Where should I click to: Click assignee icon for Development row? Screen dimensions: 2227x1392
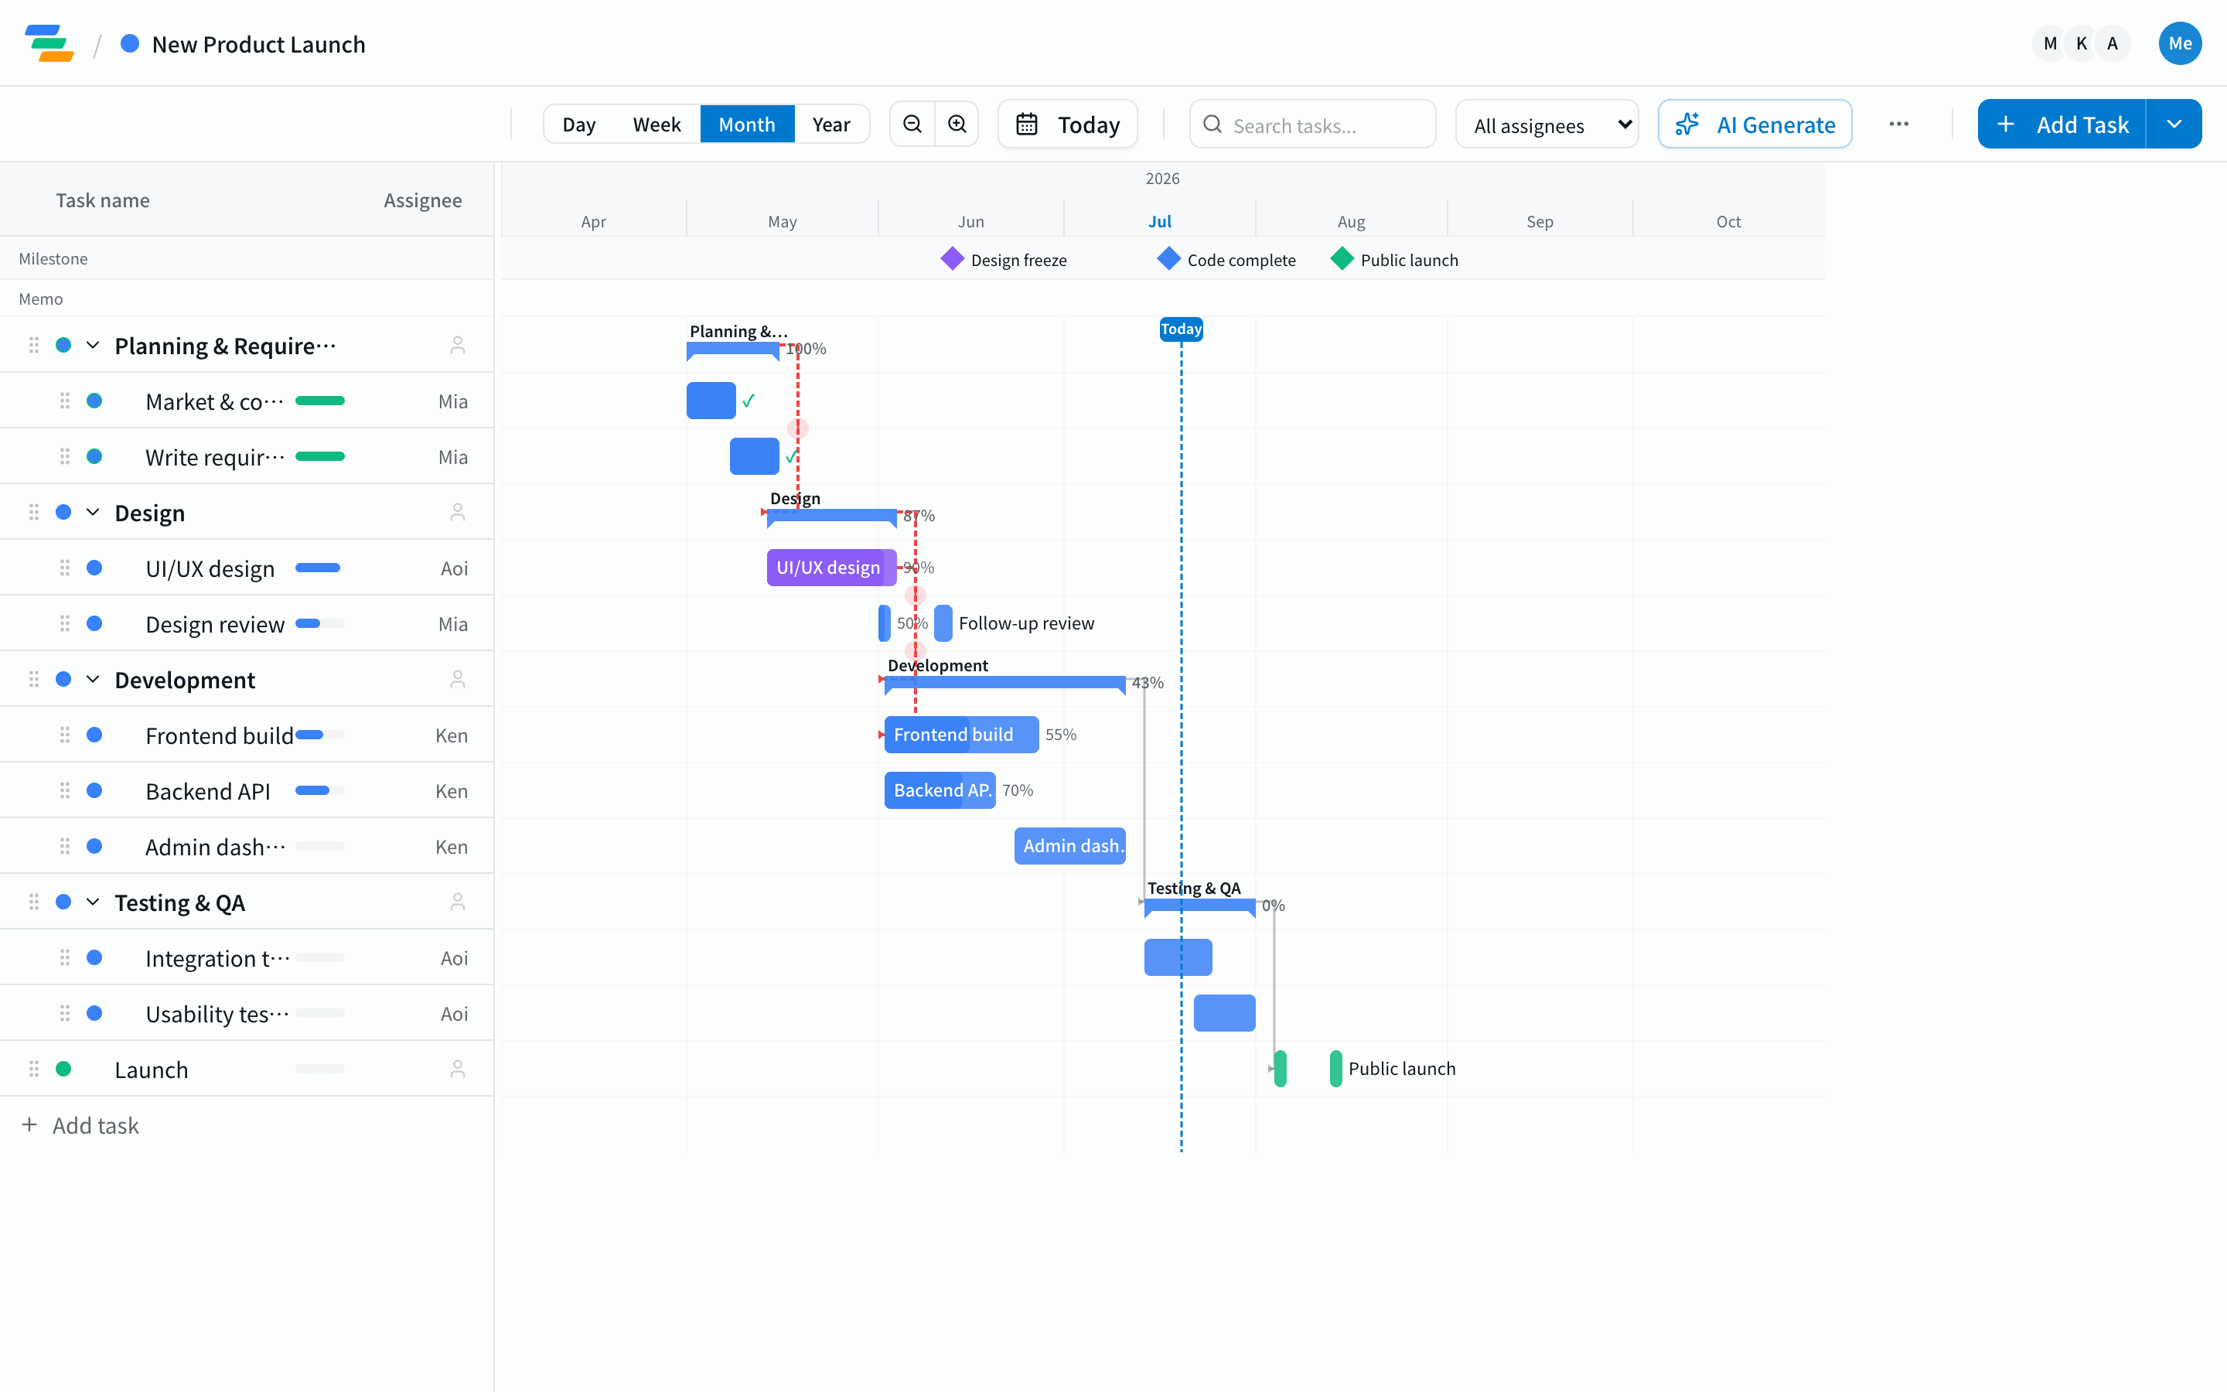coord(457,680)
